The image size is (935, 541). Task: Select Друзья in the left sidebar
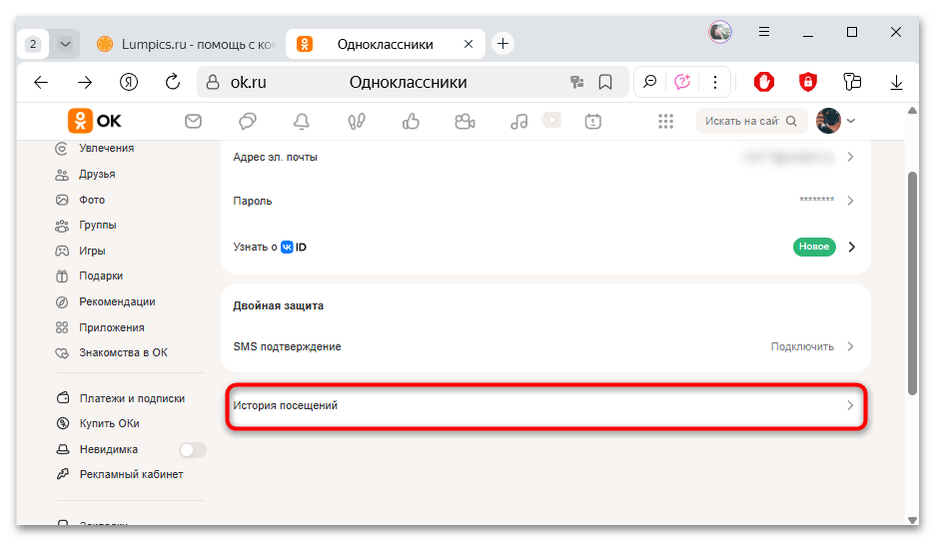point(97,174)
